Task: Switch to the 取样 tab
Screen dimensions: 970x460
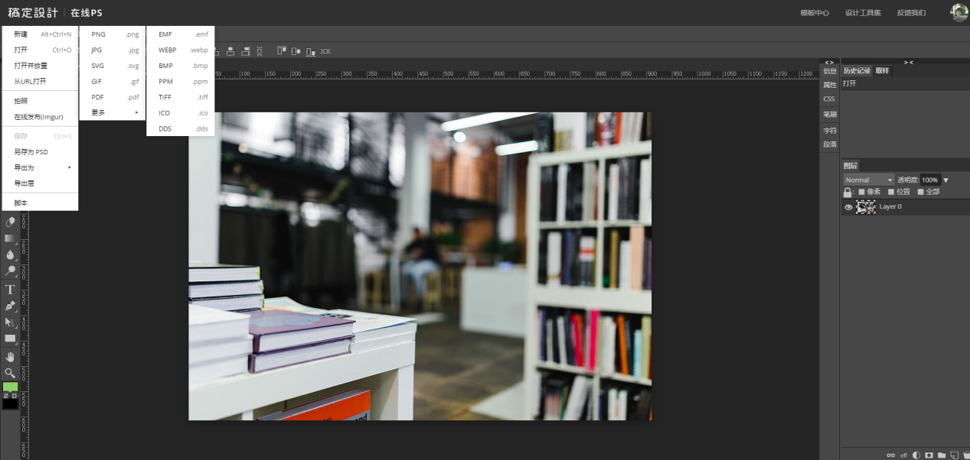Action: coord(883,71)
